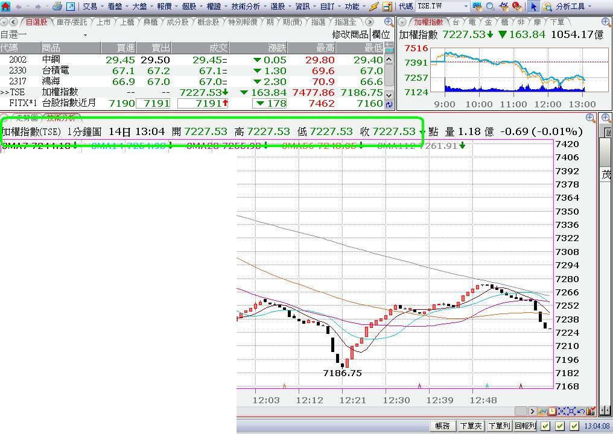Click the down-arrow circle before 加權指數 tab
Image resolution: width=613 pixels, height=434 pixels.
coord(402,22)
